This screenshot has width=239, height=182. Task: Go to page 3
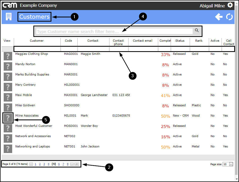click(x=44, y=164)
